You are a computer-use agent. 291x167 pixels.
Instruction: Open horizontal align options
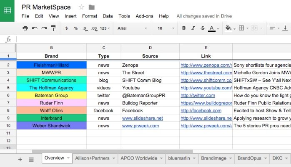[272, 28]
